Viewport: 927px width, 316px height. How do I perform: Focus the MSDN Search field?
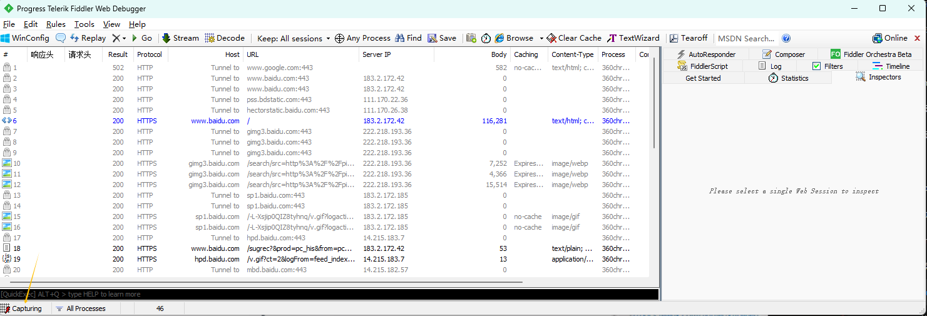pos(747,38)
